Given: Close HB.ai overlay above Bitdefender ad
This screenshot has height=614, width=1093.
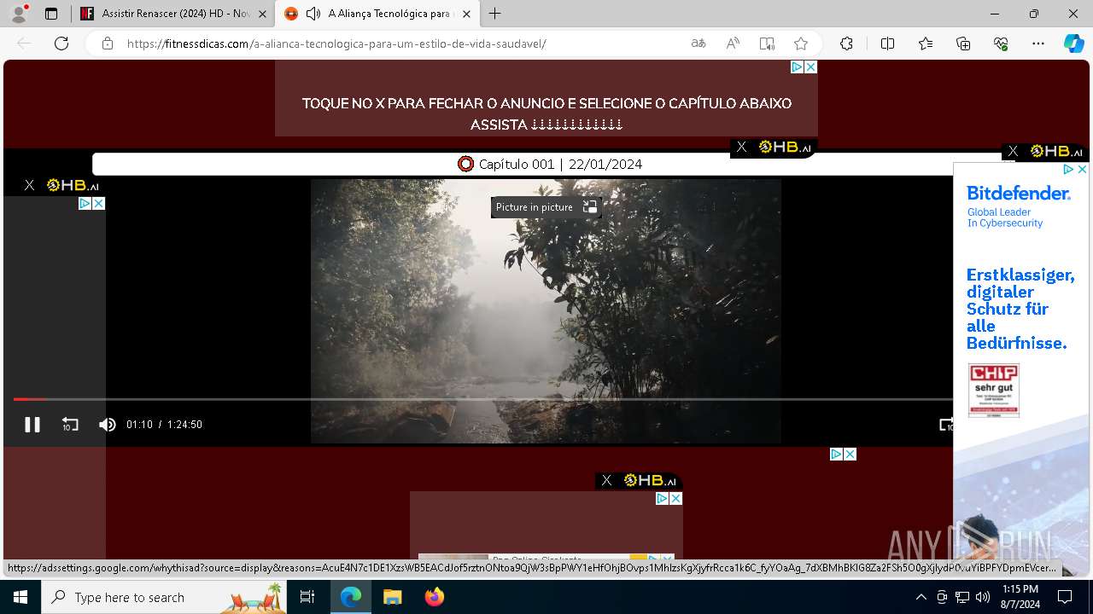Looking at the screenshot, I should [1013, 151].
